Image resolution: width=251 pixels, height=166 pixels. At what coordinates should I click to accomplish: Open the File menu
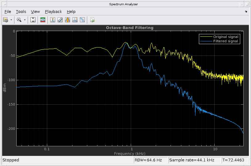pos(8,12)
